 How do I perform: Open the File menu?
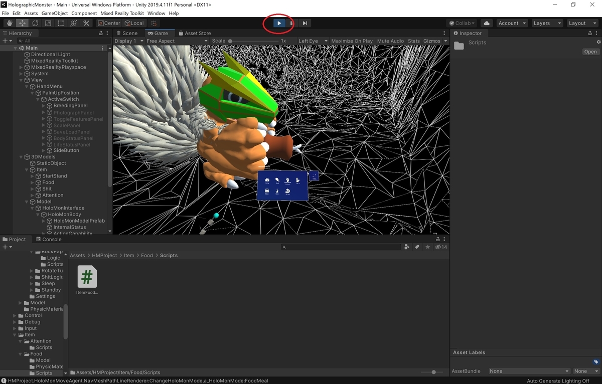tap(6, 13)
